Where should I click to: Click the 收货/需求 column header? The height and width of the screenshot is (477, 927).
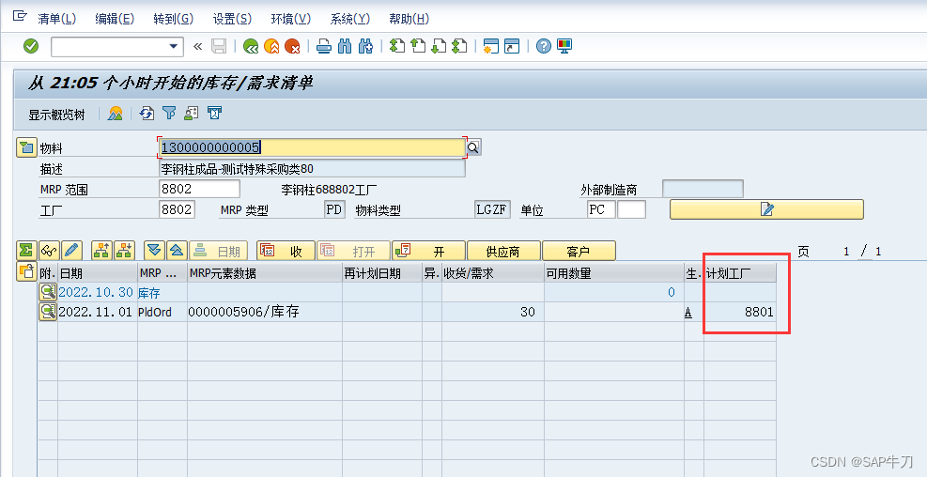coord(492,272)
